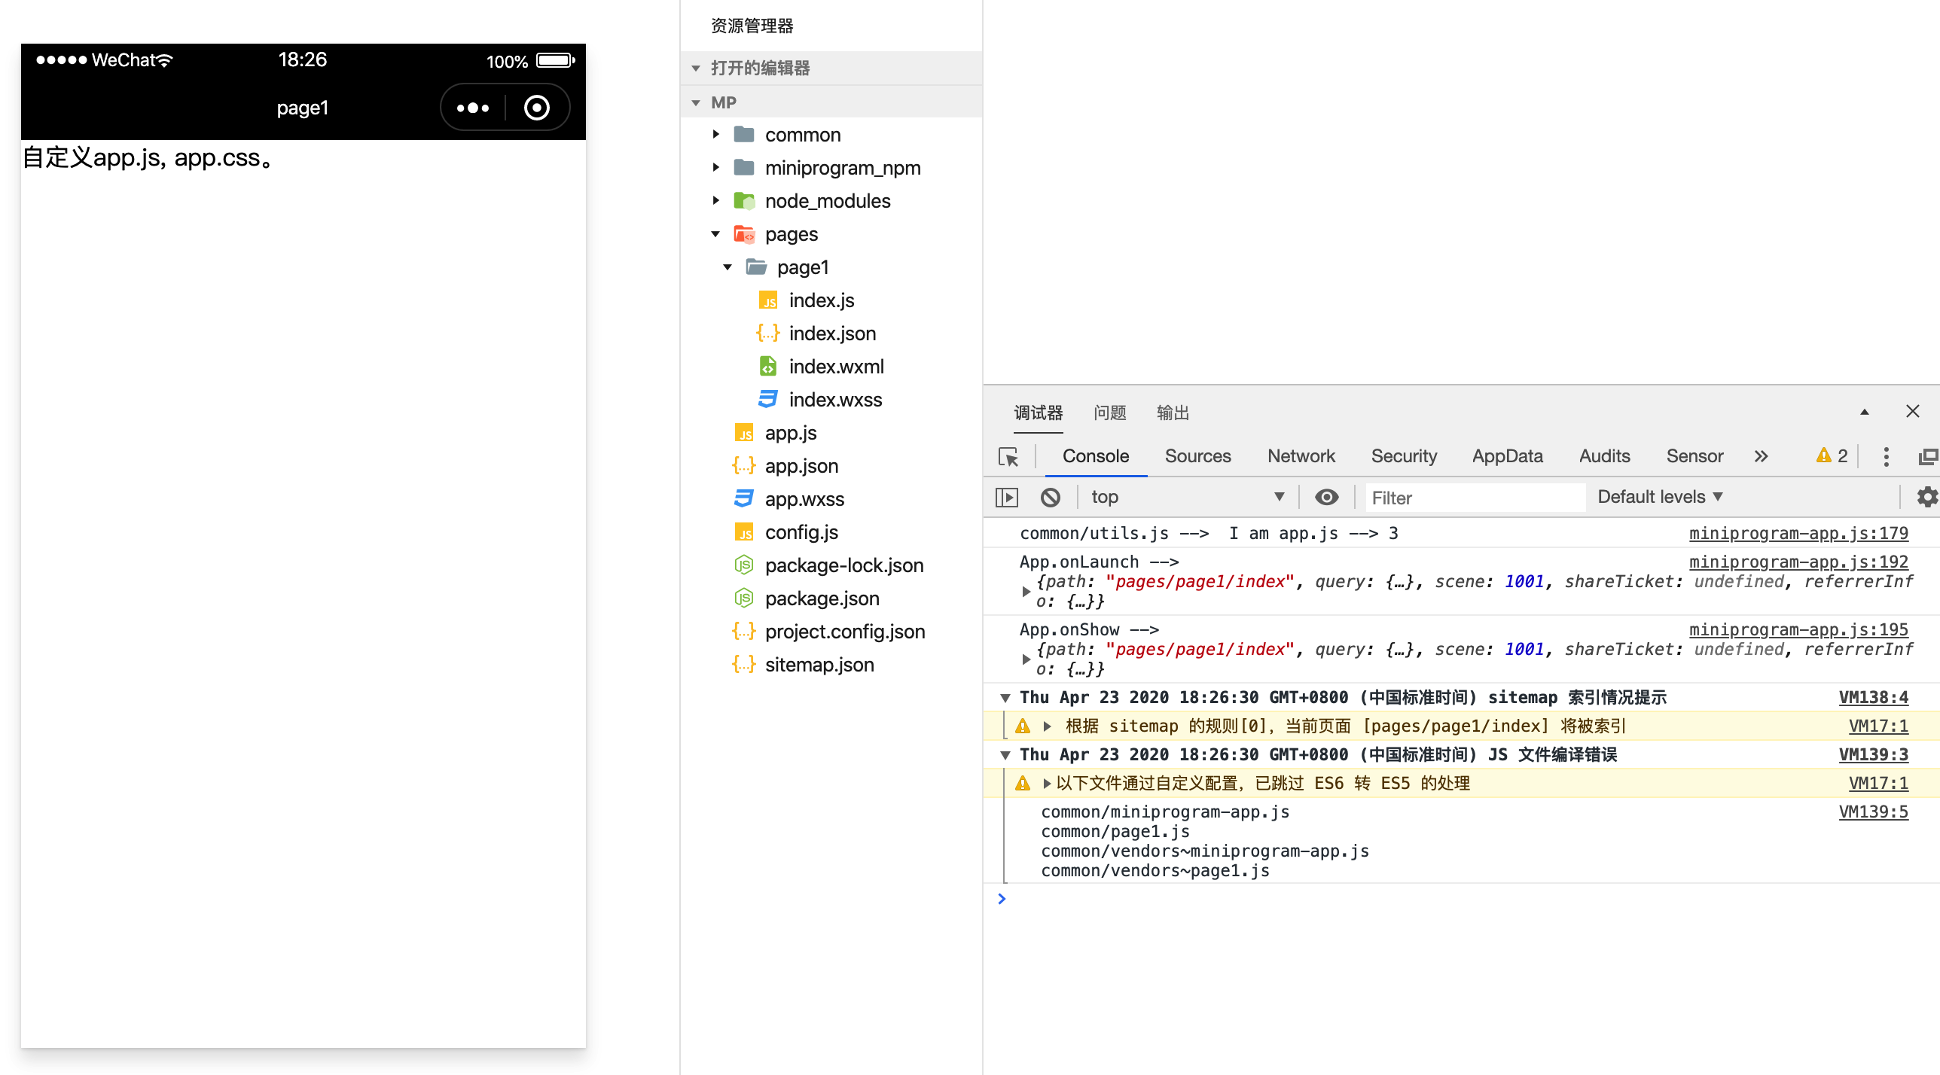Open miniprogram-app.js:192 source link
The height and width of the screenshot is (1075, 1940).
(x=1798, y=562)
